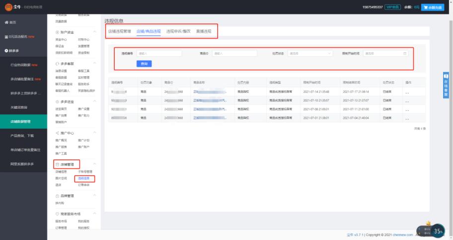Collapse the 品牌管理 menu group
Image resolution: width=453 pixels, height=240 pixels.
coord(95,196)
